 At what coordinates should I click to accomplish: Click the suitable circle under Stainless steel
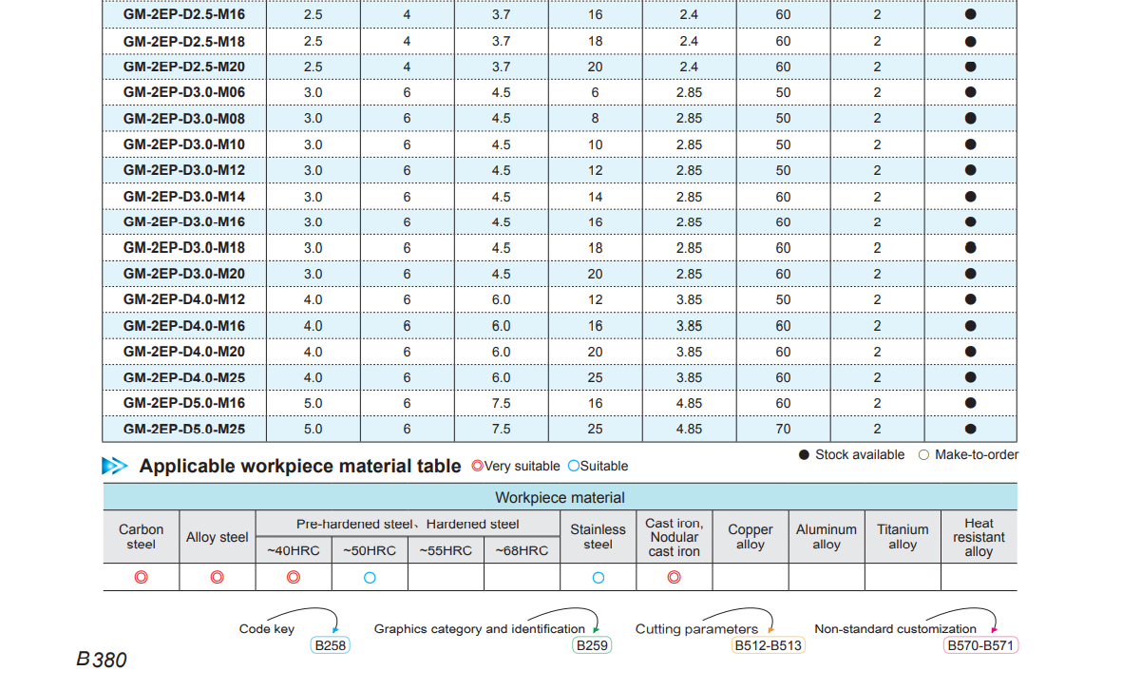599,577
